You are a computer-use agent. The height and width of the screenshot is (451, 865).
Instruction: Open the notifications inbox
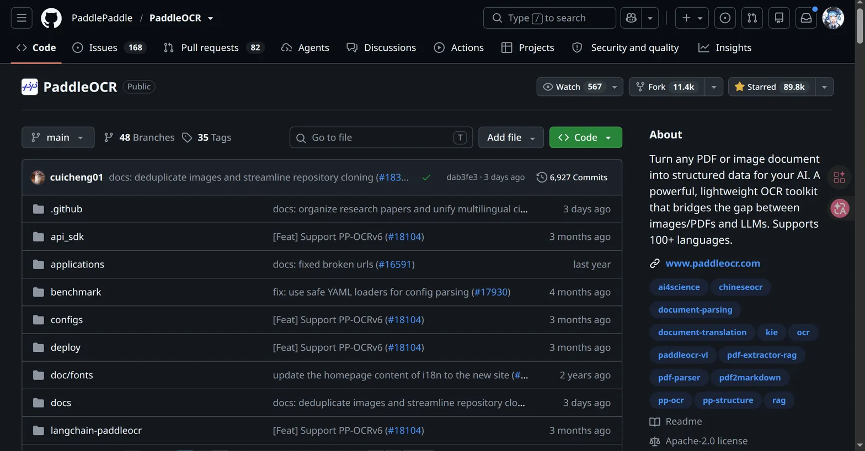(806, 18)
